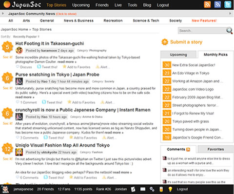Viewport: 234px width, 194px height.
Task: Click the search magnifier icon
Action: (229, 31)
